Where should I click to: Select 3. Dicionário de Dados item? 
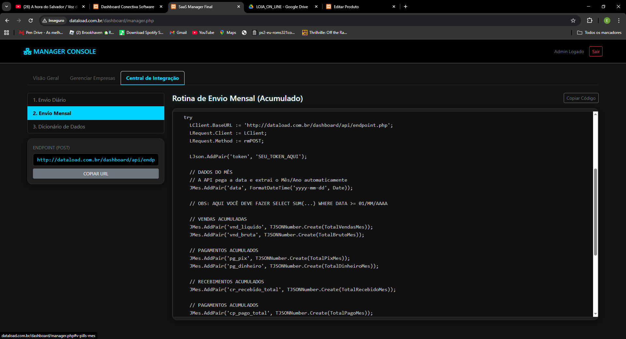click(x=96, y=127)
